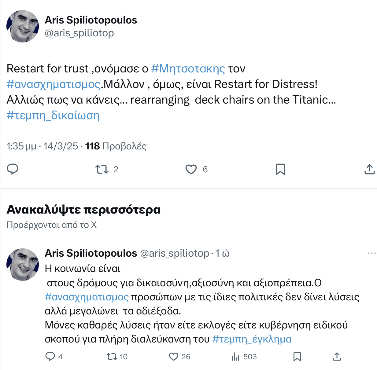
Task: Open the @aris_spiliotop handle under main author name
Action: coord(79,33)
